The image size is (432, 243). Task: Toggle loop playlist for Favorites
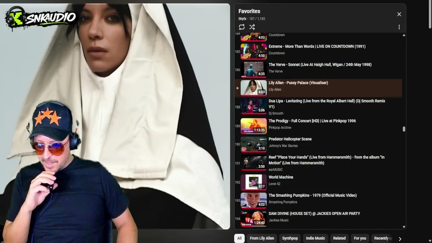242,27
